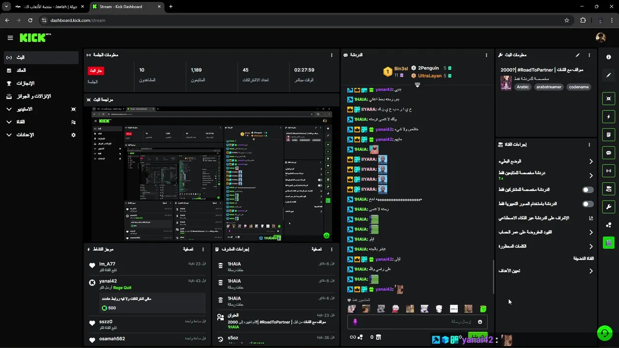Screen dimensions: 619x348
Task: Click the history icon beside s5oz
Action: 221,339
